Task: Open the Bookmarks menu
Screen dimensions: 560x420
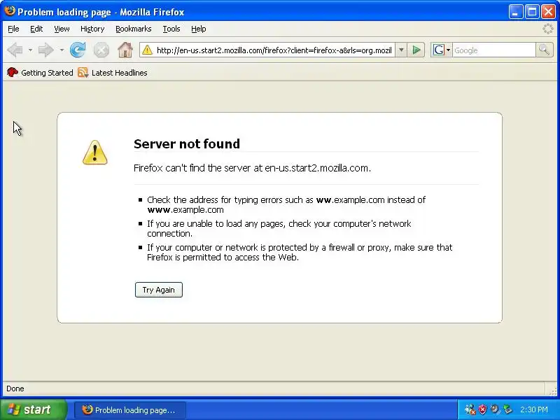Action: click(x=134, y=29)
